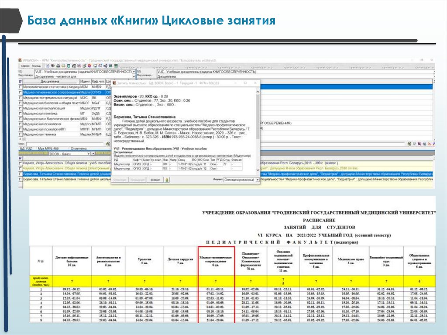Tick checkbox for Медицина экстремальных ситуаций row
The image size is (447, 335).
pos(20,97)
